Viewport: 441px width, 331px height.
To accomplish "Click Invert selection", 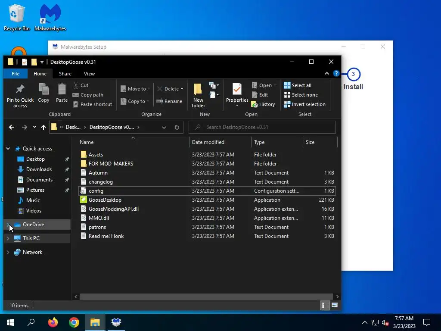I will (x=304, y=104).
